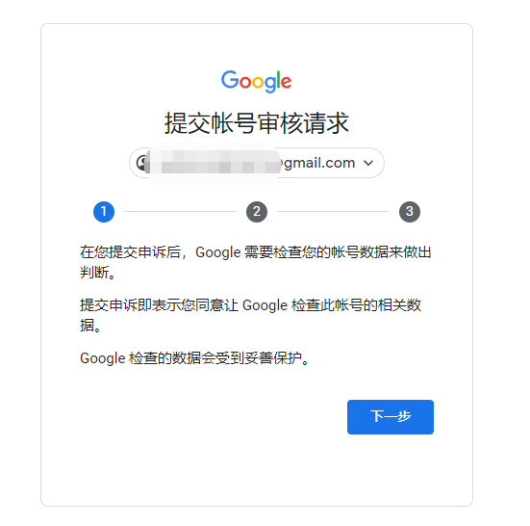Click the word Google in the second paragraph
The image size is (530, 526).
tap(265, 305)
